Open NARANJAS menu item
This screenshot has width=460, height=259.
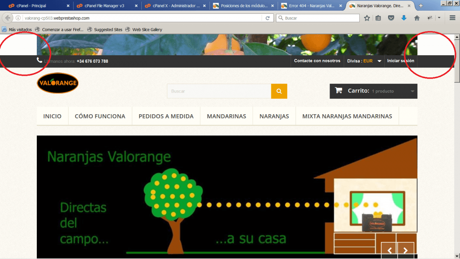274,116
